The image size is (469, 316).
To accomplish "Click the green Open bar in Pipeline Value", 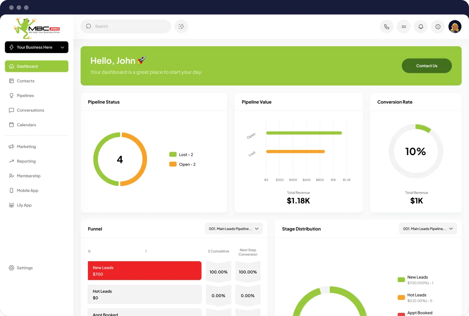I will [304, 133].
